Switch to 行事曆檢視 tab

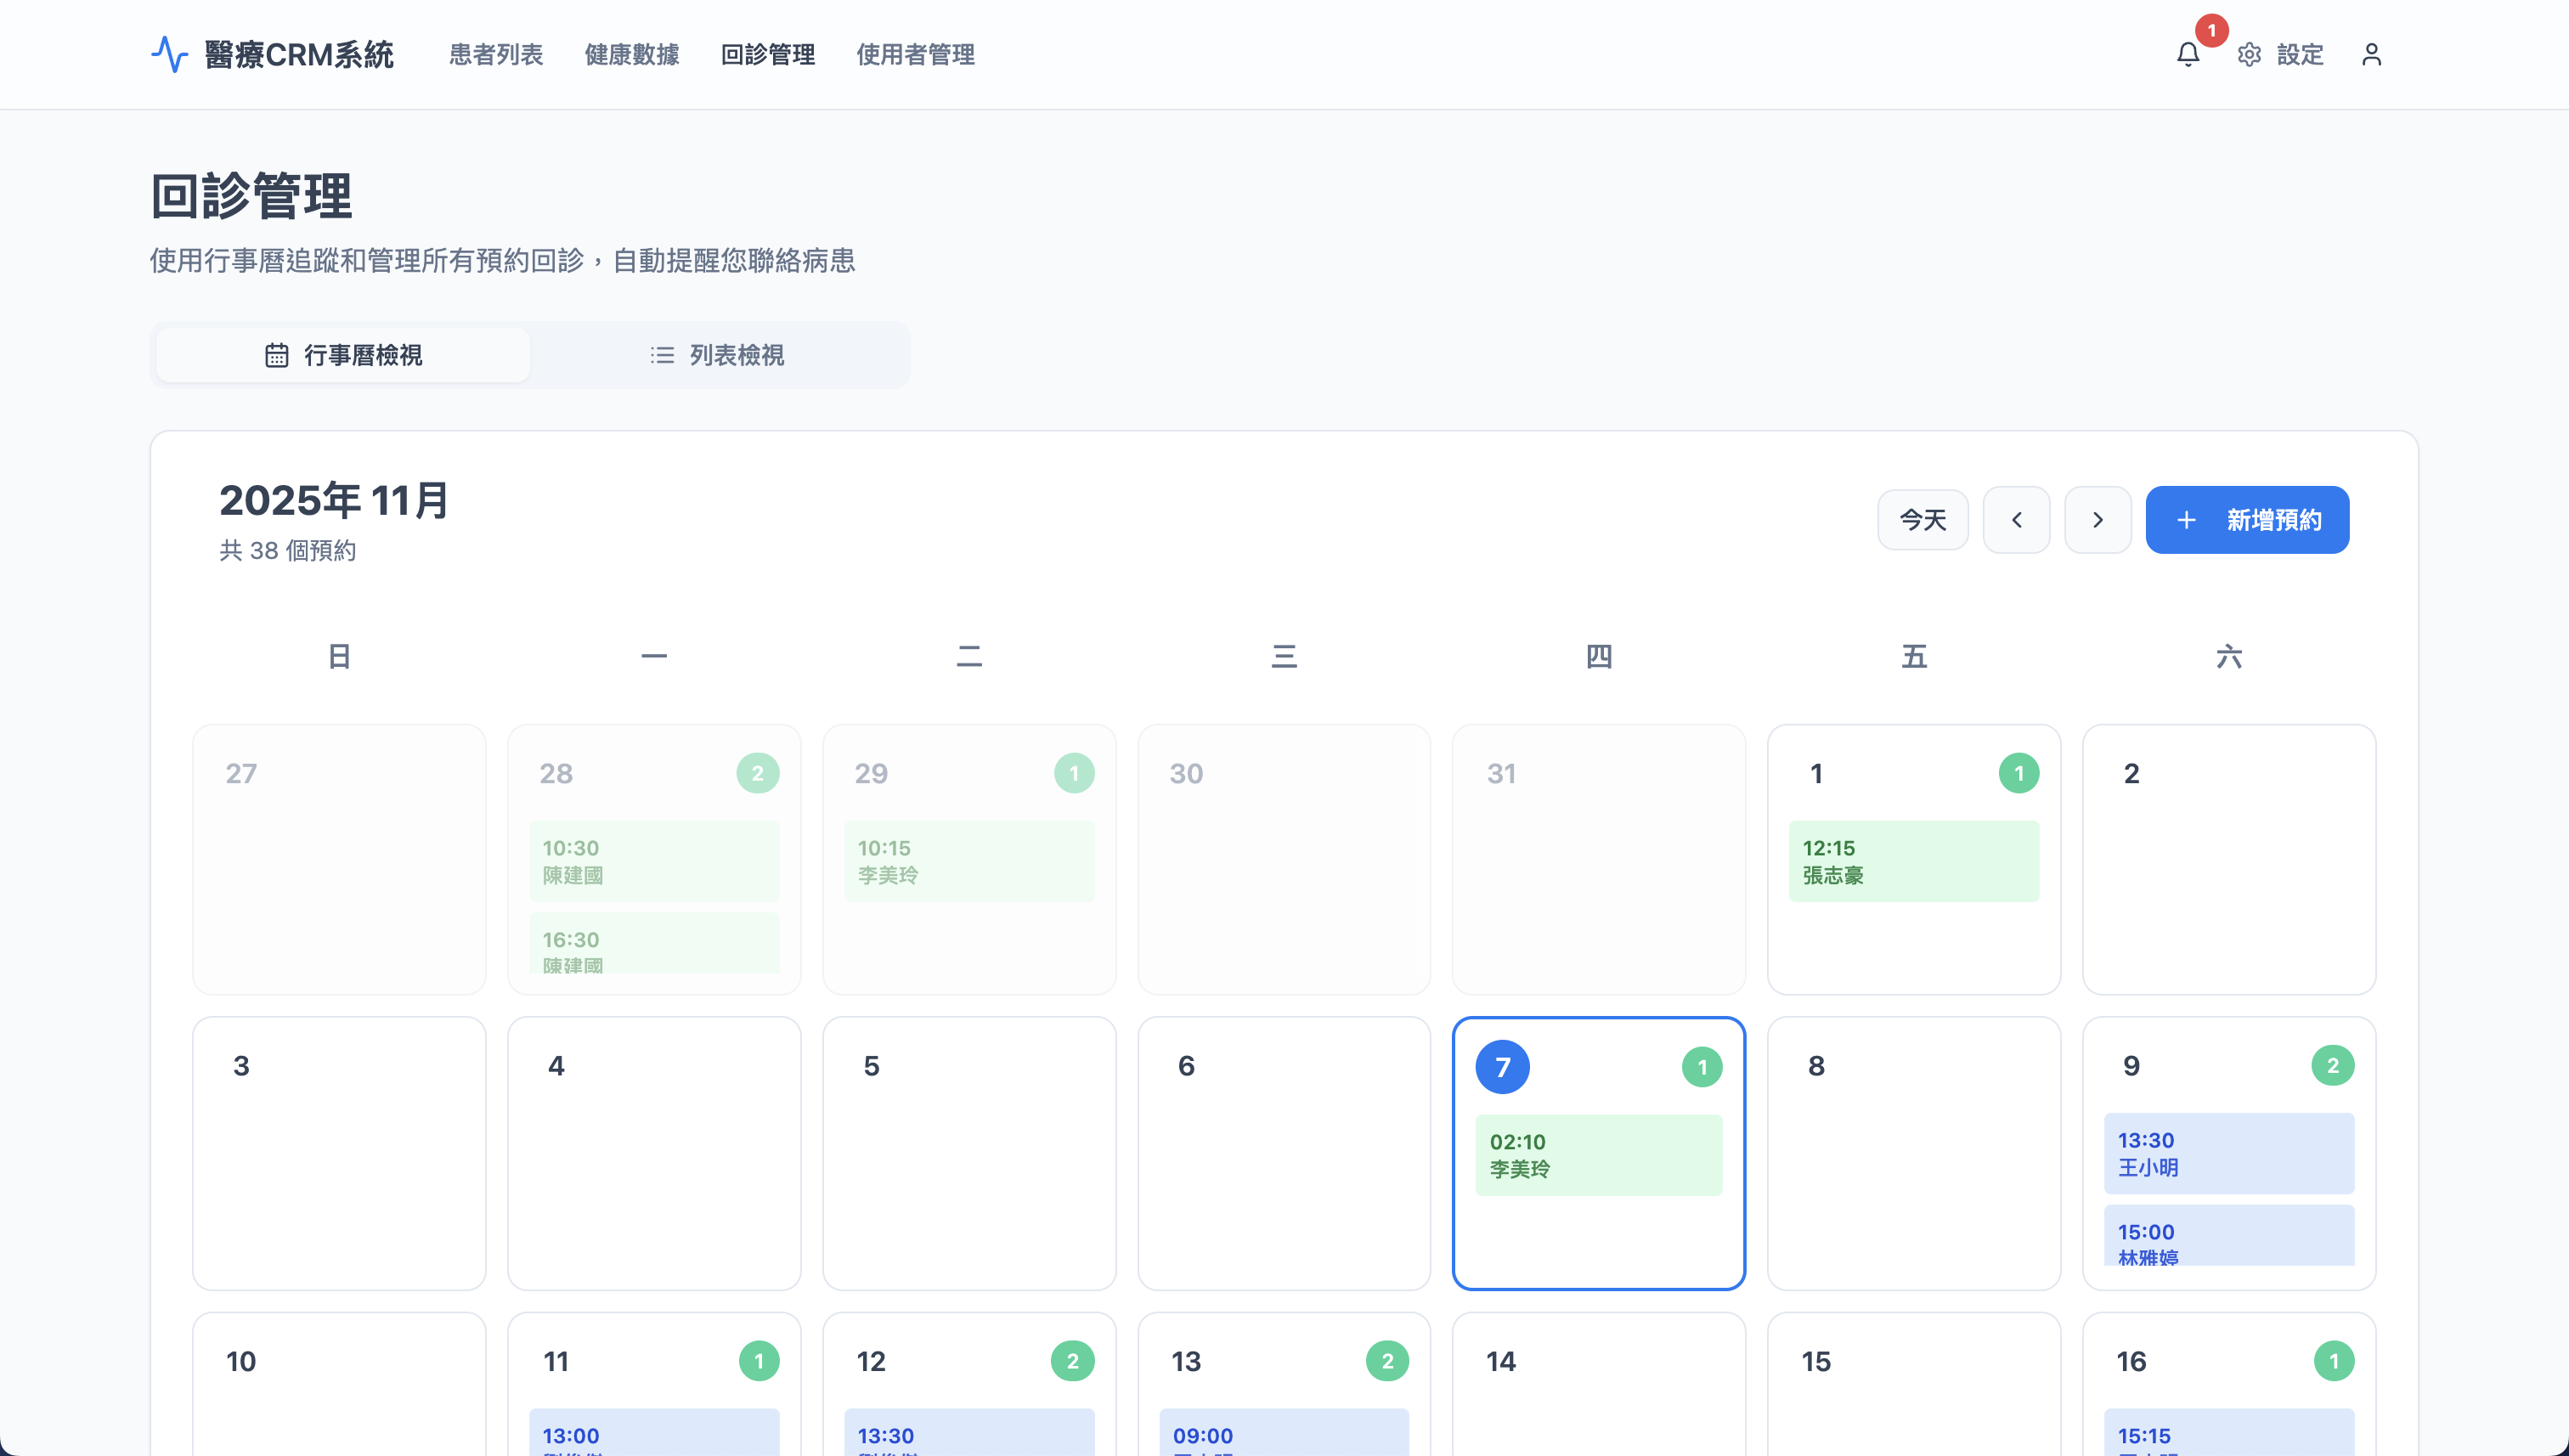tap(343, 355)
